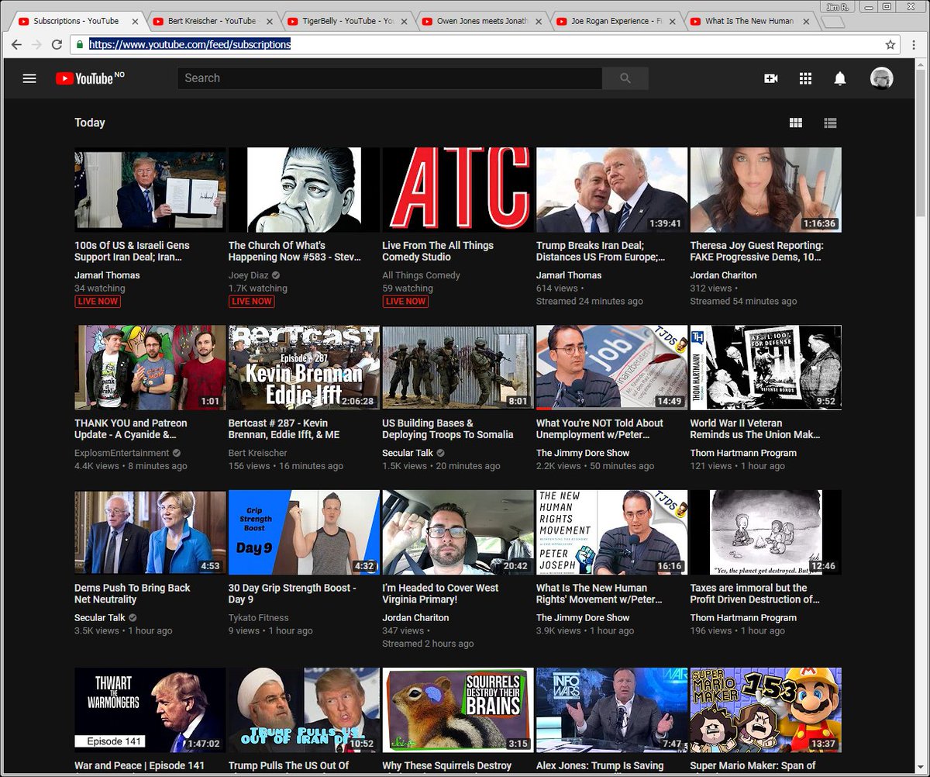Open the notifications bell
This screenshot has height=777, width=930.
click(x=840, y=78)
